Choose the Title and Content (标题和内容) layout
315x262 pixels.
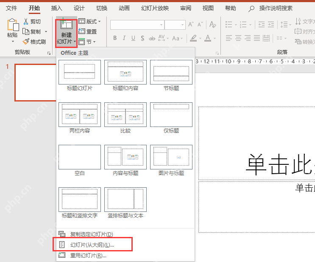pyautogui.click(x=125, y=76)
